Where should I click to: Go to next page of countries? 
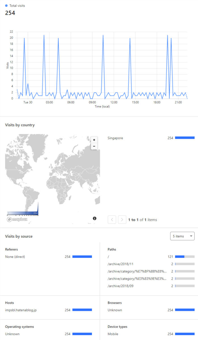coord(122,220)
